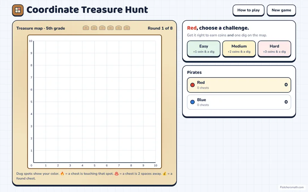The image size is (308, 192).
Task: Click the 'Round 1 of 8' label
Action: (160, 28)
